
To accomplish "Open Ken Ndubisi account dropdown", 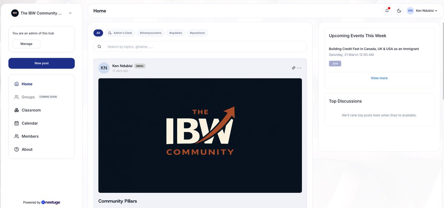I will (x=422, y=11).
